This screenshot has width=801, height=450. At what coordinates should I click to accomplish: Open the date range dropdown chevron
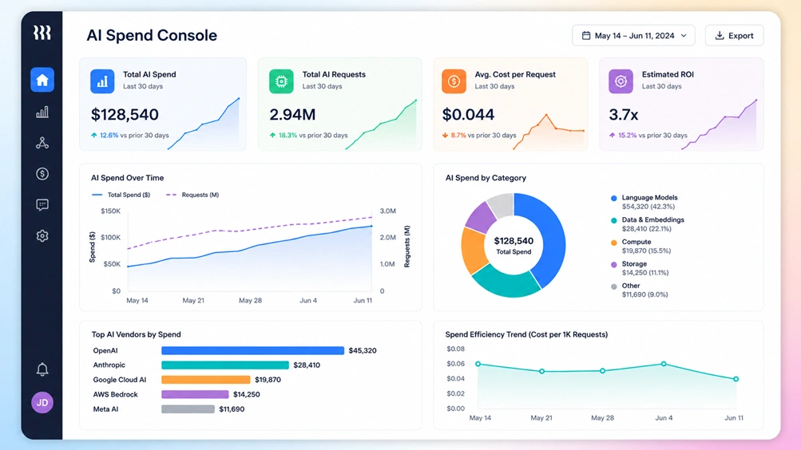pyautogui.click(x=684, y=36)
